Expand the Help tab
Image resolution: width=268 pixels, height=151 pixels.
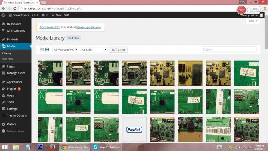tap(253, 21)
